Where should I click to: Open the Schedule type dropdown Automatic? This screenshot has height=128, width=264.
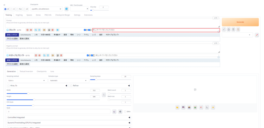click(x=69, y=80)
